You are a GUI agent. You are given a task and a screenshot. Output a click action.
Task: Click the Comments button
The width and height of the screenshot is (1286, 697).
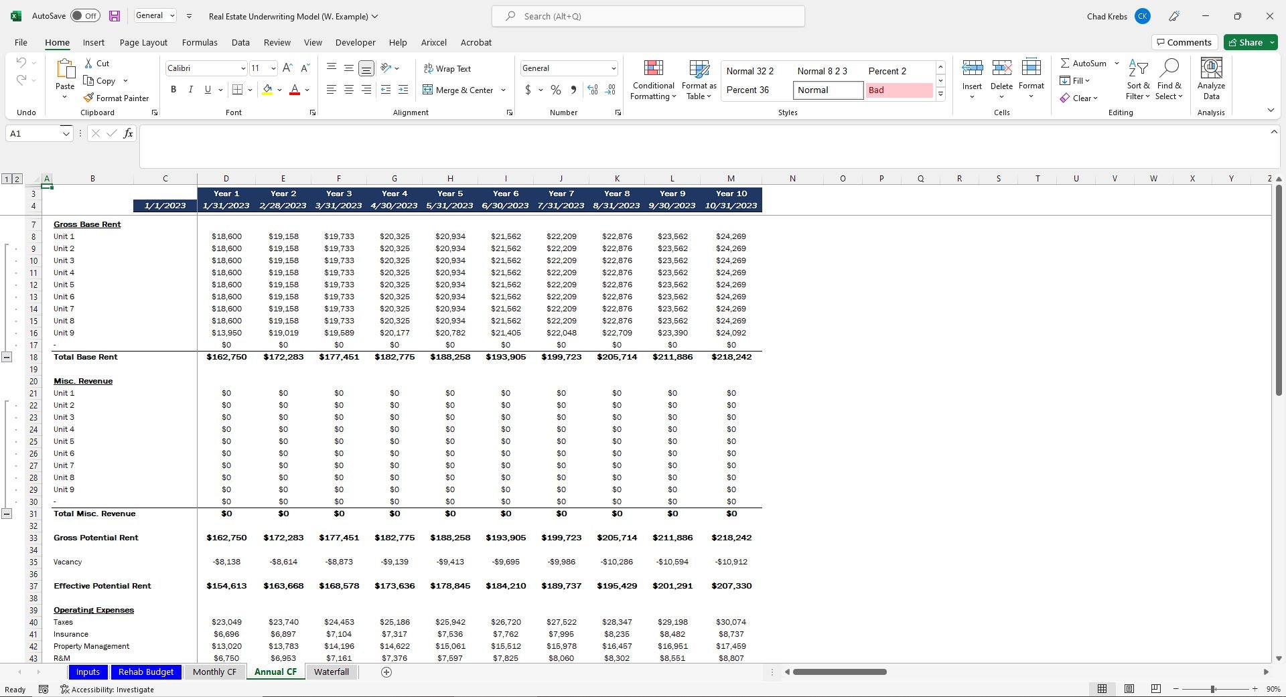click(1184, 42)
